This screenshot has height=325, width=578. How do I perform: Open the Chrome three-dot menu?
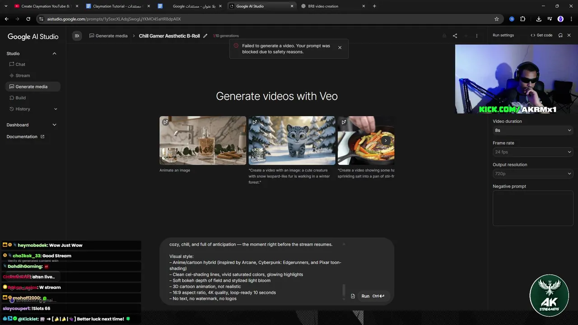[x=571, y=19]
